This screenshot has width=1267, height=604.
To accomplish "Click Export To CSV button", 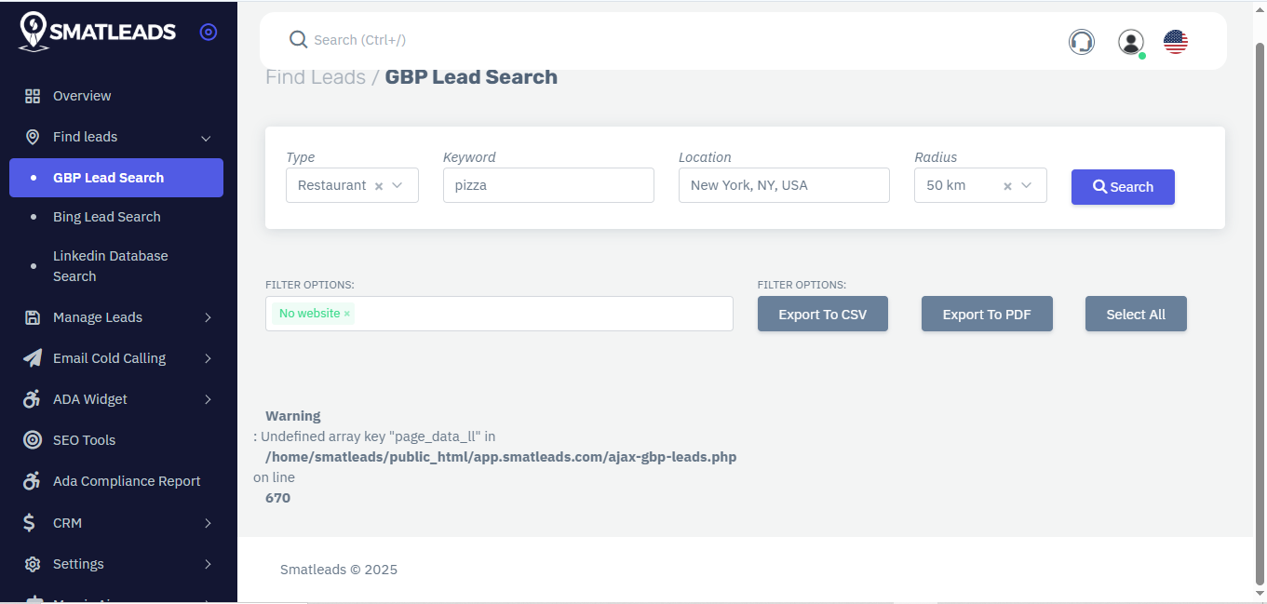I will click(x=822, y=315).
